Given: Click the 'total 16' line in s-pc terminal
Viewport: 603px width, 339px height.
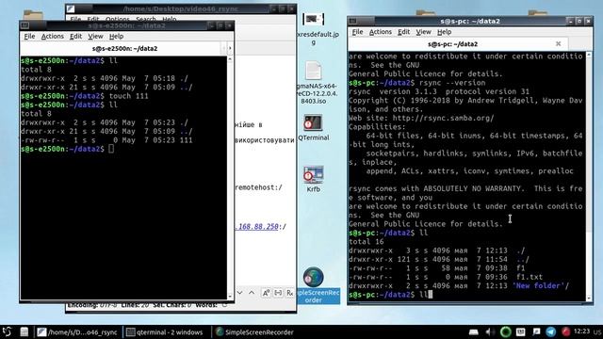Looking at the screenshot, I should 367,242.
